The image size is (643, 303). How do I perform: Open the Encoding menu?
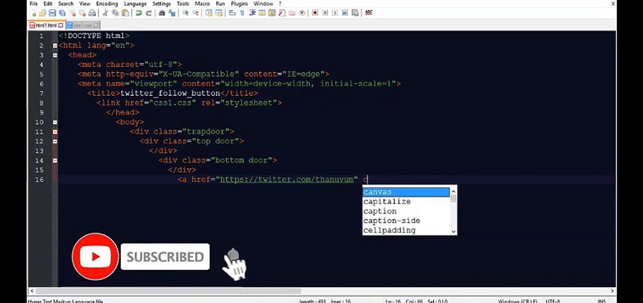coord(107,3)
